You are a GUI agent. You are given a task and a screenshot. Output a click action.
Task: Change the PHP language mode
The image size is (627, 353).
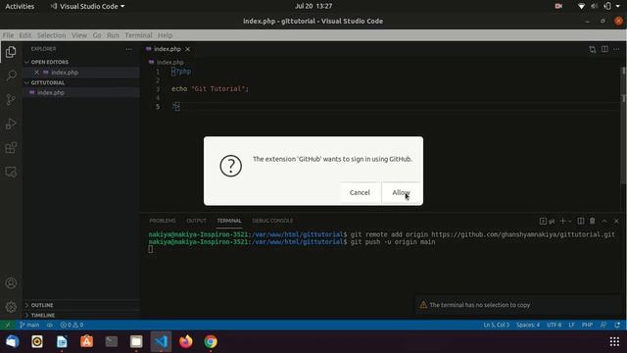pos(587,325)
